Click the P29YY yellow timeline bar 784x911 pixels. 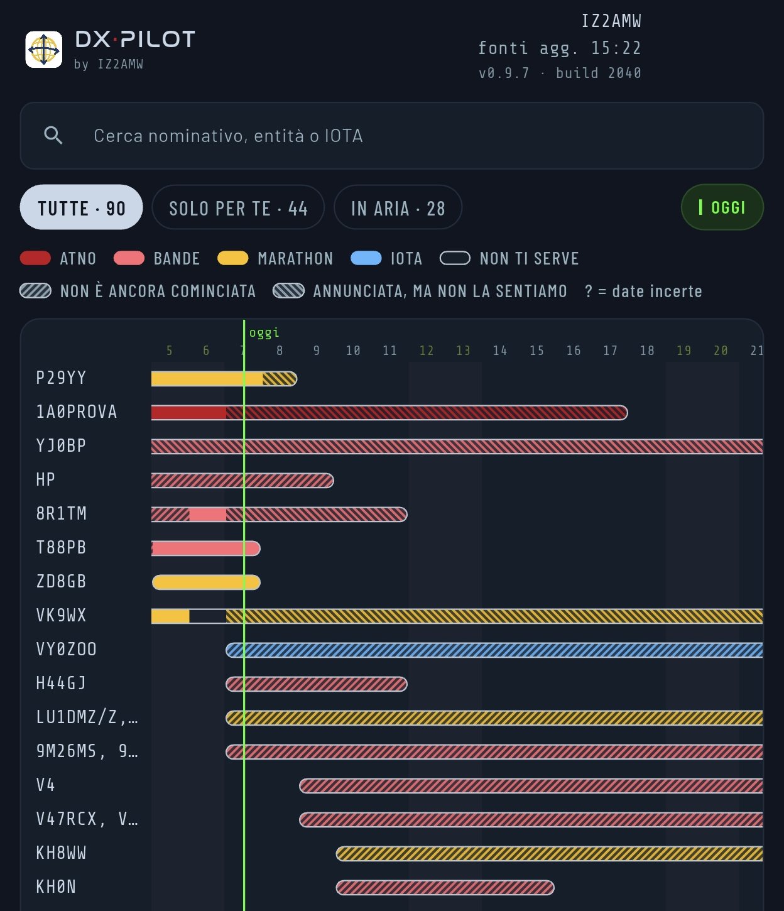click(x=224, y=379)
